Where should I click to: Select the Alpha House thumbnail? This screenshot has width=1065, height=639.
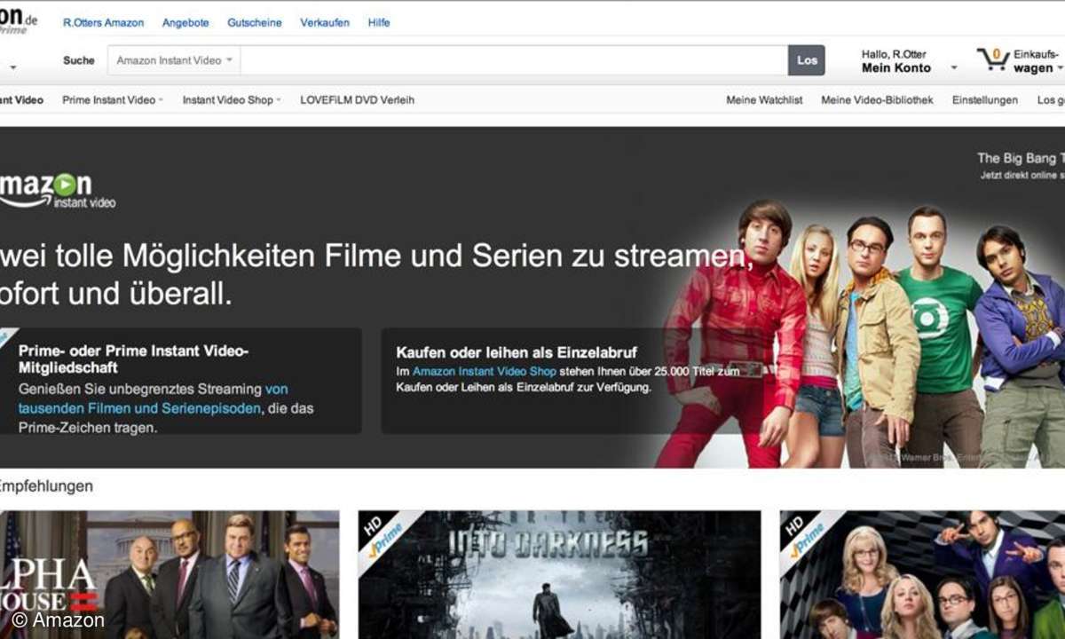(170, 574)
